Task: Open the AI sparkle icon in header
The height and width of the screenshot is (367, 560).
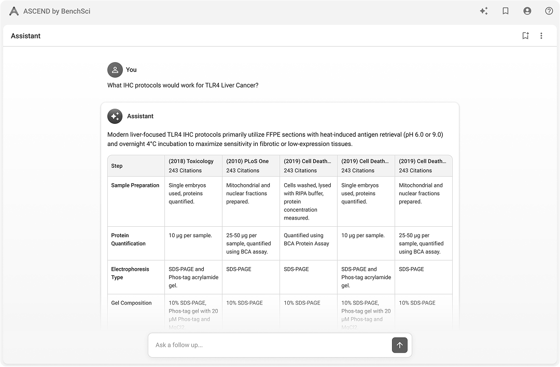Action: (x=484, y=11)
